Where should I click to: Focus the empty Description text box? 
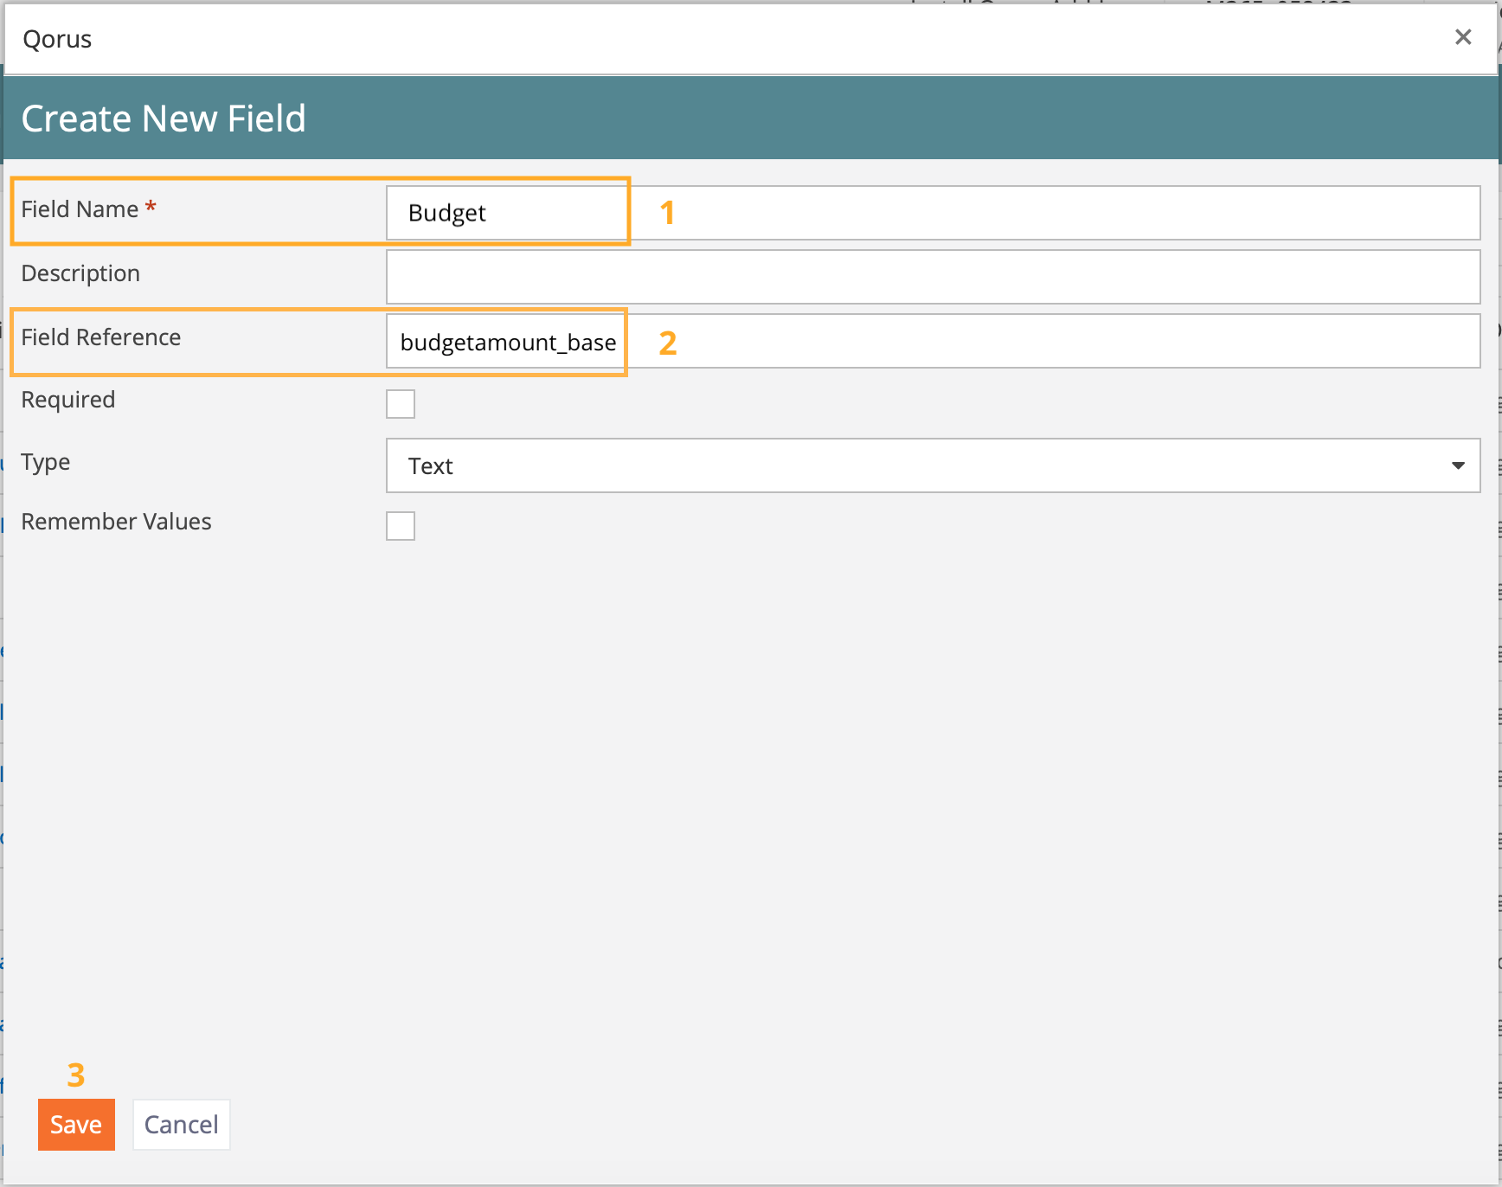point(932,277)
